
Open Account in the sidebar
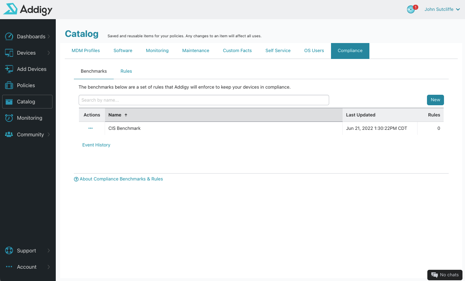(x=28, y=267)
